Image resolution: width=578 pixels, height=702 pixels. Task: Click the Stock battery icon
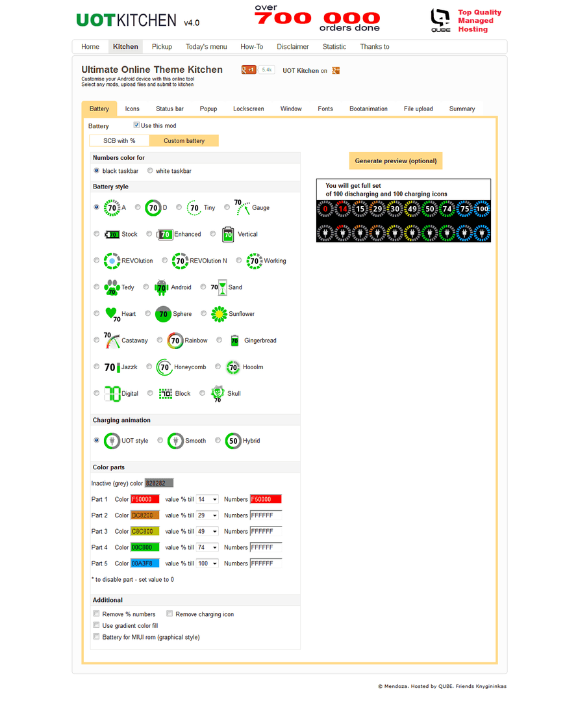[x=112, y=234]
